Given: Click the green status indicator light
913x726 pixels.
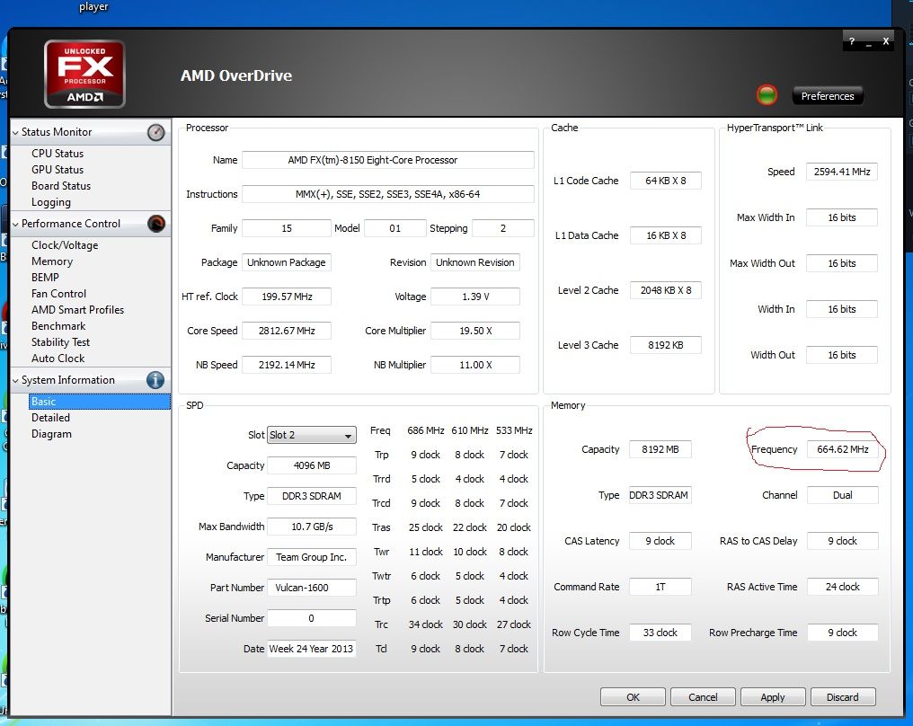Looking at the screenshot, I should point(767,95).
